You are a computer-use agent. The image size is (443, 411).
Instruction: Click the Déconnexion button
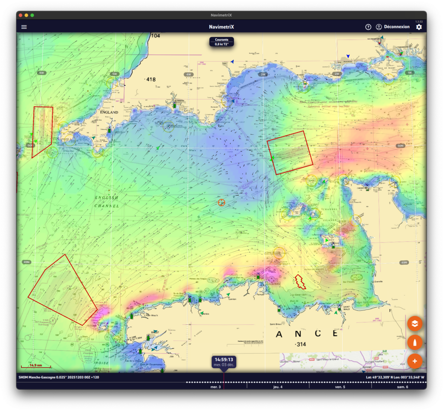click(393, 27)
